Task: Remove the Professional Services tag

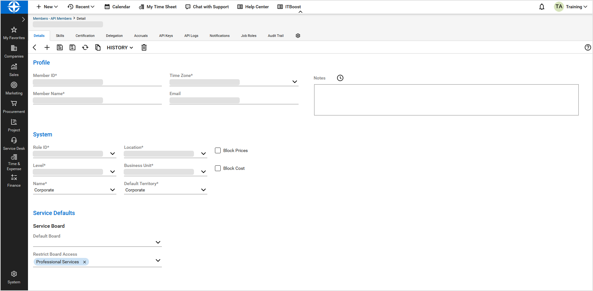Action: (x=85, y=262)
